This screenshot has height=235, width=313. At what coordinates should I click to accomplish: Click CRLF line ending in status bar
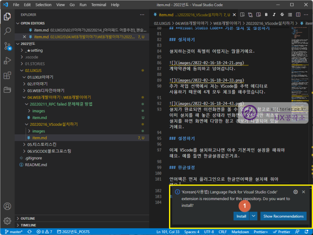pos(223,232)
